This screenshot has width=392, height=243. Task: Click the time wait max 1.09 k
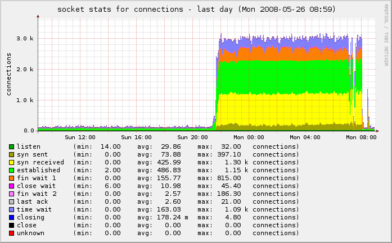coord(236,209)
